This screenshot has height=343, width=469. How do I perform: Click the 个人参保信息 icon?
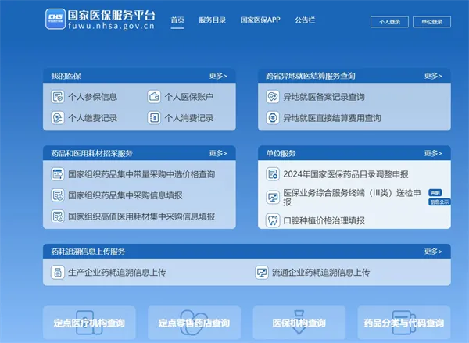(57, 97)
